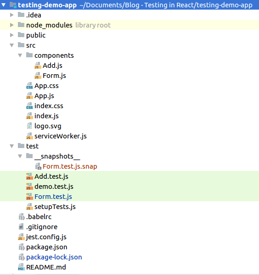Click the __snapshots__ folder icon
The height and width of the screenshot is (275, 259).
(29, 156)
